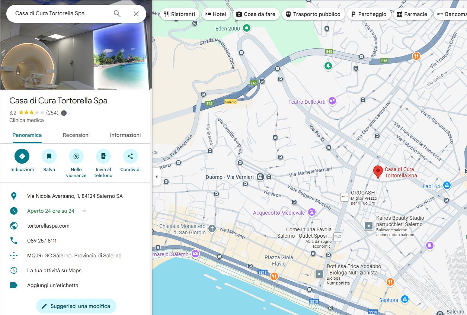Collapse the side panel arrow
467x315 pixels.
click(x=157, y=177)
